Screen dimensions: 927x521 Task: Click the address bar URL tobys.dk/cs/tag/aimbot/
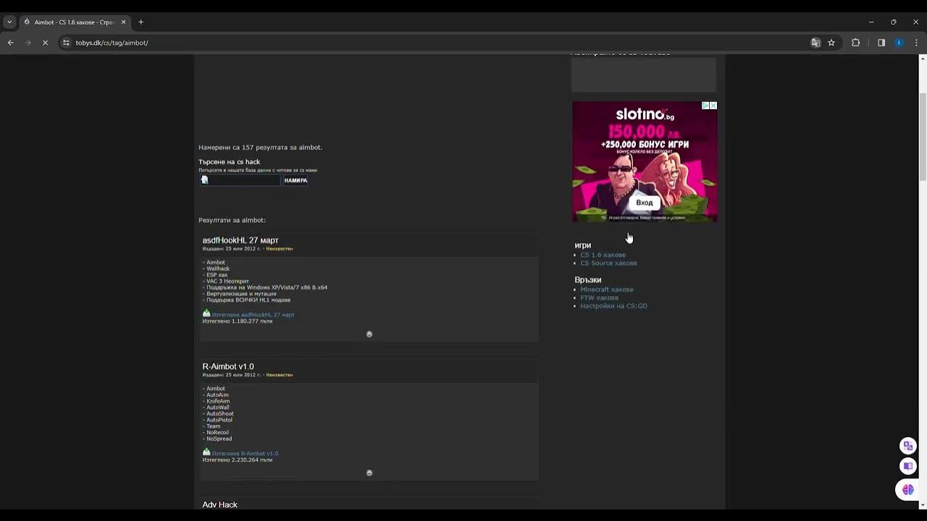tap(112, 43)
